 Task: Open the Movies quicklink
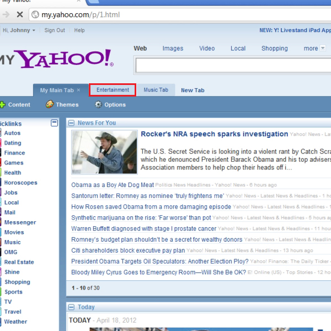(14, 232)
